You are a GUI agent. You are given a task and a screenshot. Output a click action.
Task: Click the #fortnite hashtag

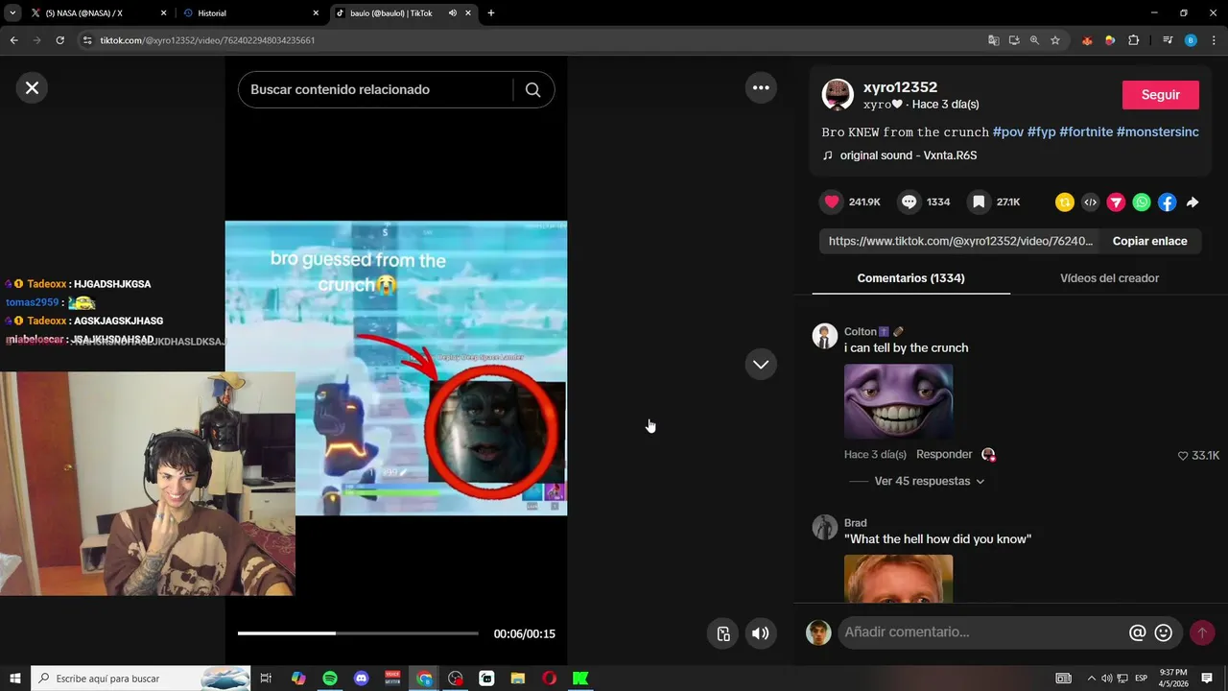pos(1086,132)
